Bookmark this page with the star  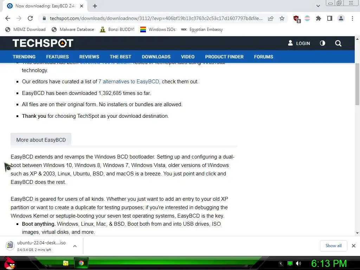pos(282,18)
